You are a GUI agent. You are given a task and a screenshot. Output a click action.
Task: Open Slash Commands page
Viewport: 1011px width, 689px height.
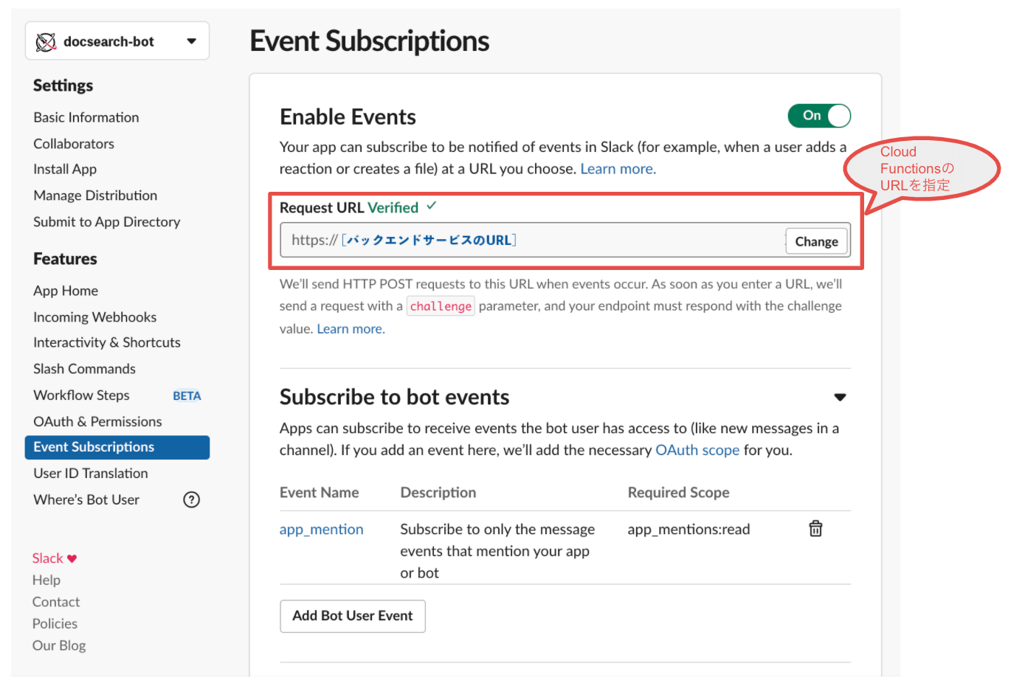[85, 369]
